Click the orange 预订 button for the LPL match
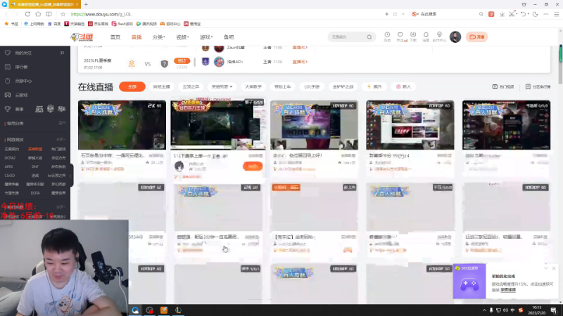 (182, 61)
